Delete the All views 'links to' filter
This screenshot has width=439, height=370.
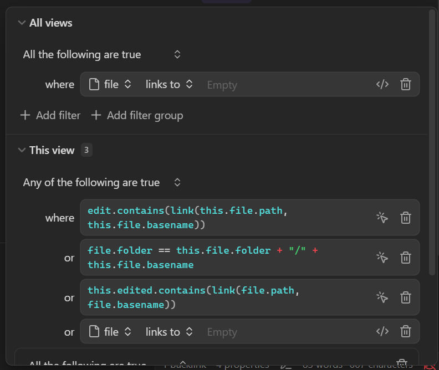[x=406, y=85]
